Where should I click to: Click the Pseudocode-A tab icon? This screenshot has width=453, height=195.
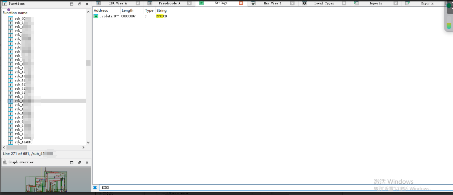[x=150, y=3]
